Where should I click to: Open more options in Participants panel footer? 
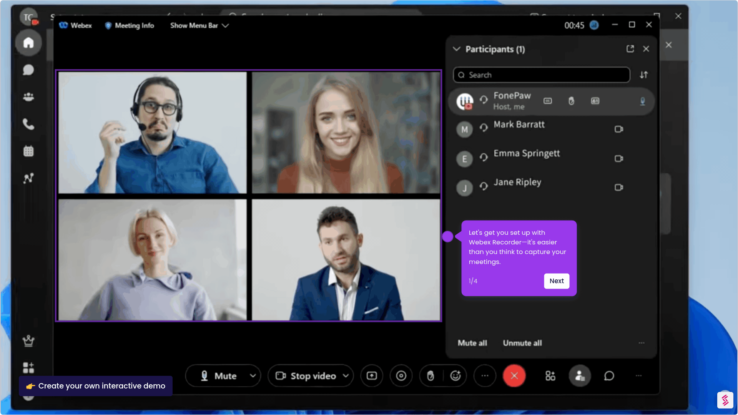pos(642,343)
